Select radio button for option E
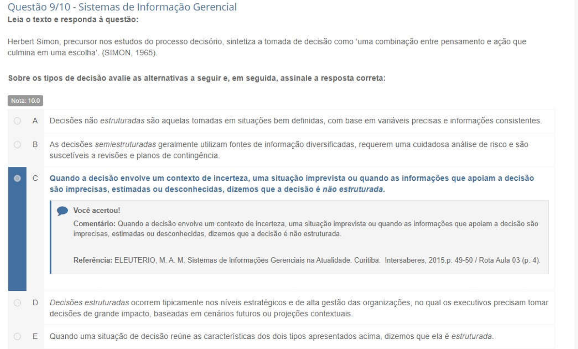This screenshot has height=349, width=578. click(x=17, y=336)
